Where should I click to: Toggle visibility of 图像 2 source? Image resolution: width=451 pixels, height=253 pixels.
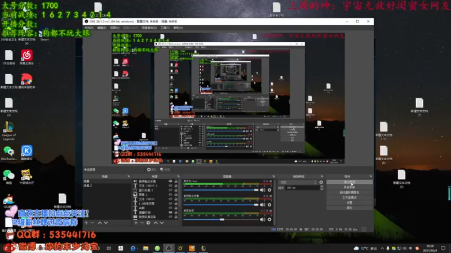pyautogui.click(x=170, y=195)
